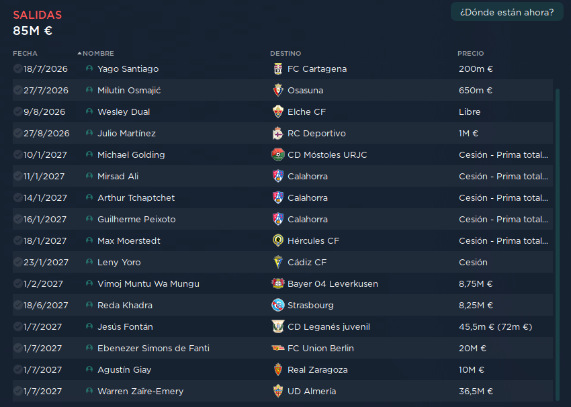Toggle check circle beside 1/2/2027 date
This screenshot has width=571, height=407.
[17, 283]
